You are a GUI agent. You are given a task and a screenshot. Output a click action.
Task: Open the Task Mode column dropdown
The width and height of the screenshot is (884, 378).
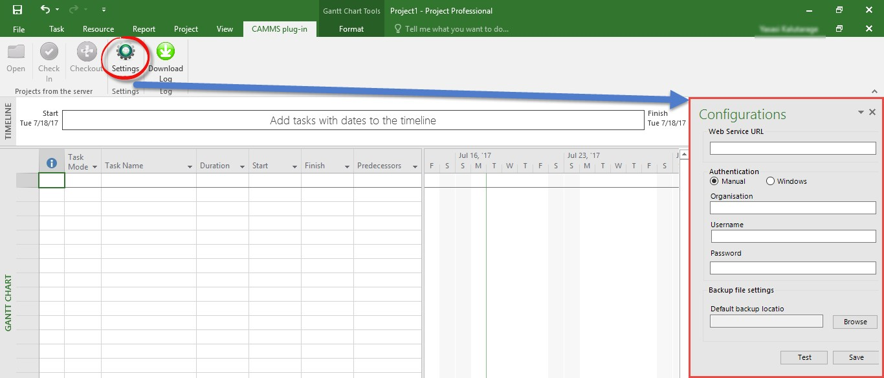pos(94,167)
